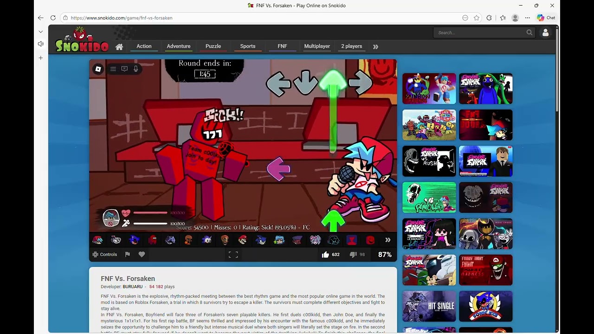
Task: Bookmark this page with the star icon
Action: tap(477, 18)
